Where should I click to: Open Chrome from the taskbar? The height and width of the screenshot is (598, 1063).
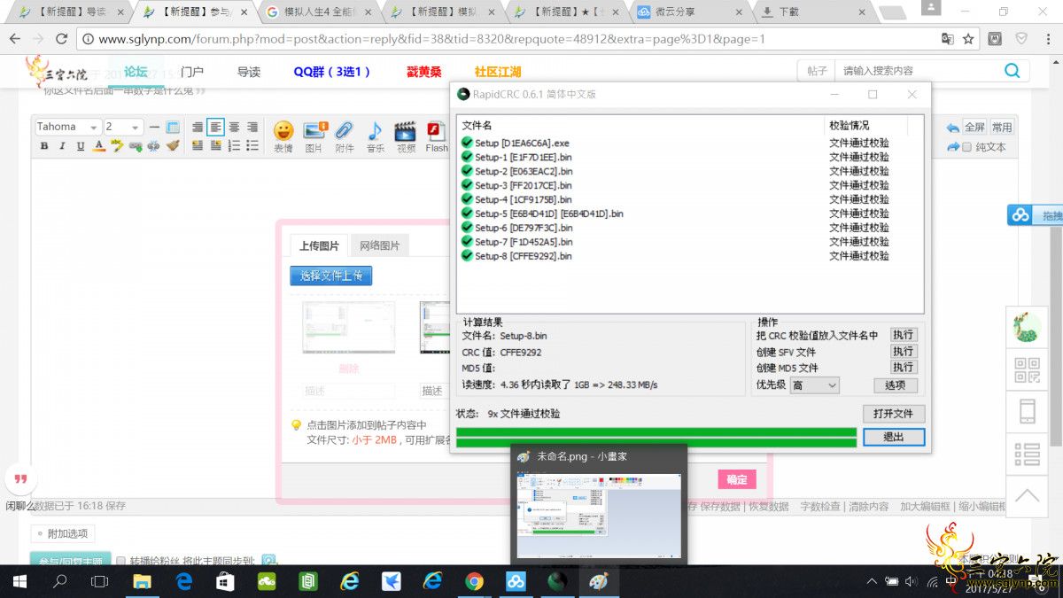tap(475, 581)
